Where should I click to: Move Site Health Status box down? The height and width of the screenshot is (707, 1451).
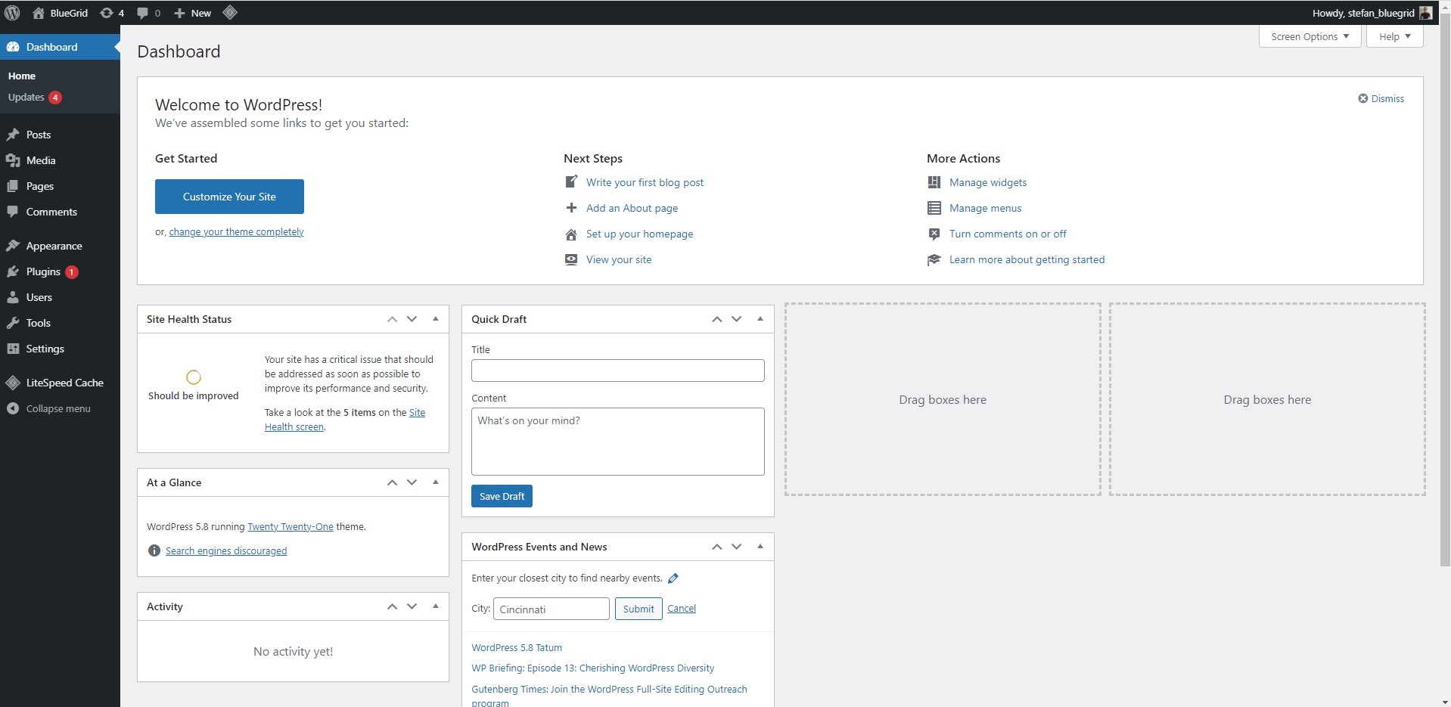click(412, 319)
